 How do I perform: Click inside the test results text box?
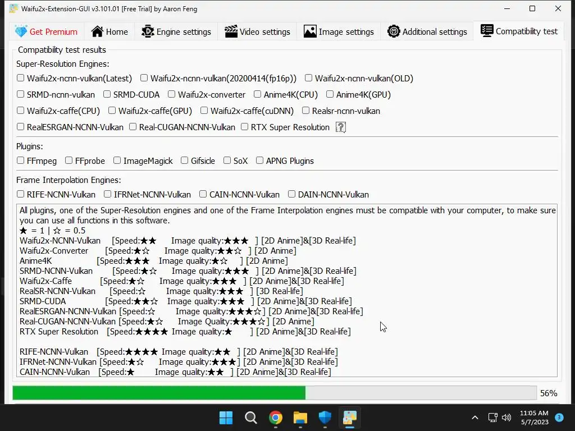(287, 290)
